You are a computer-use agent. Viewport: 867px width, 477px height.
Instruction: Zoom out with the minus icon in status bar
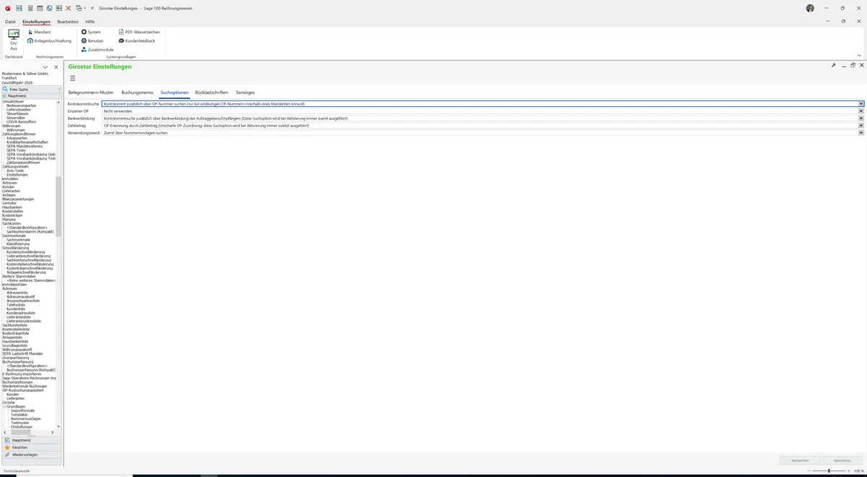click(808, 470)
